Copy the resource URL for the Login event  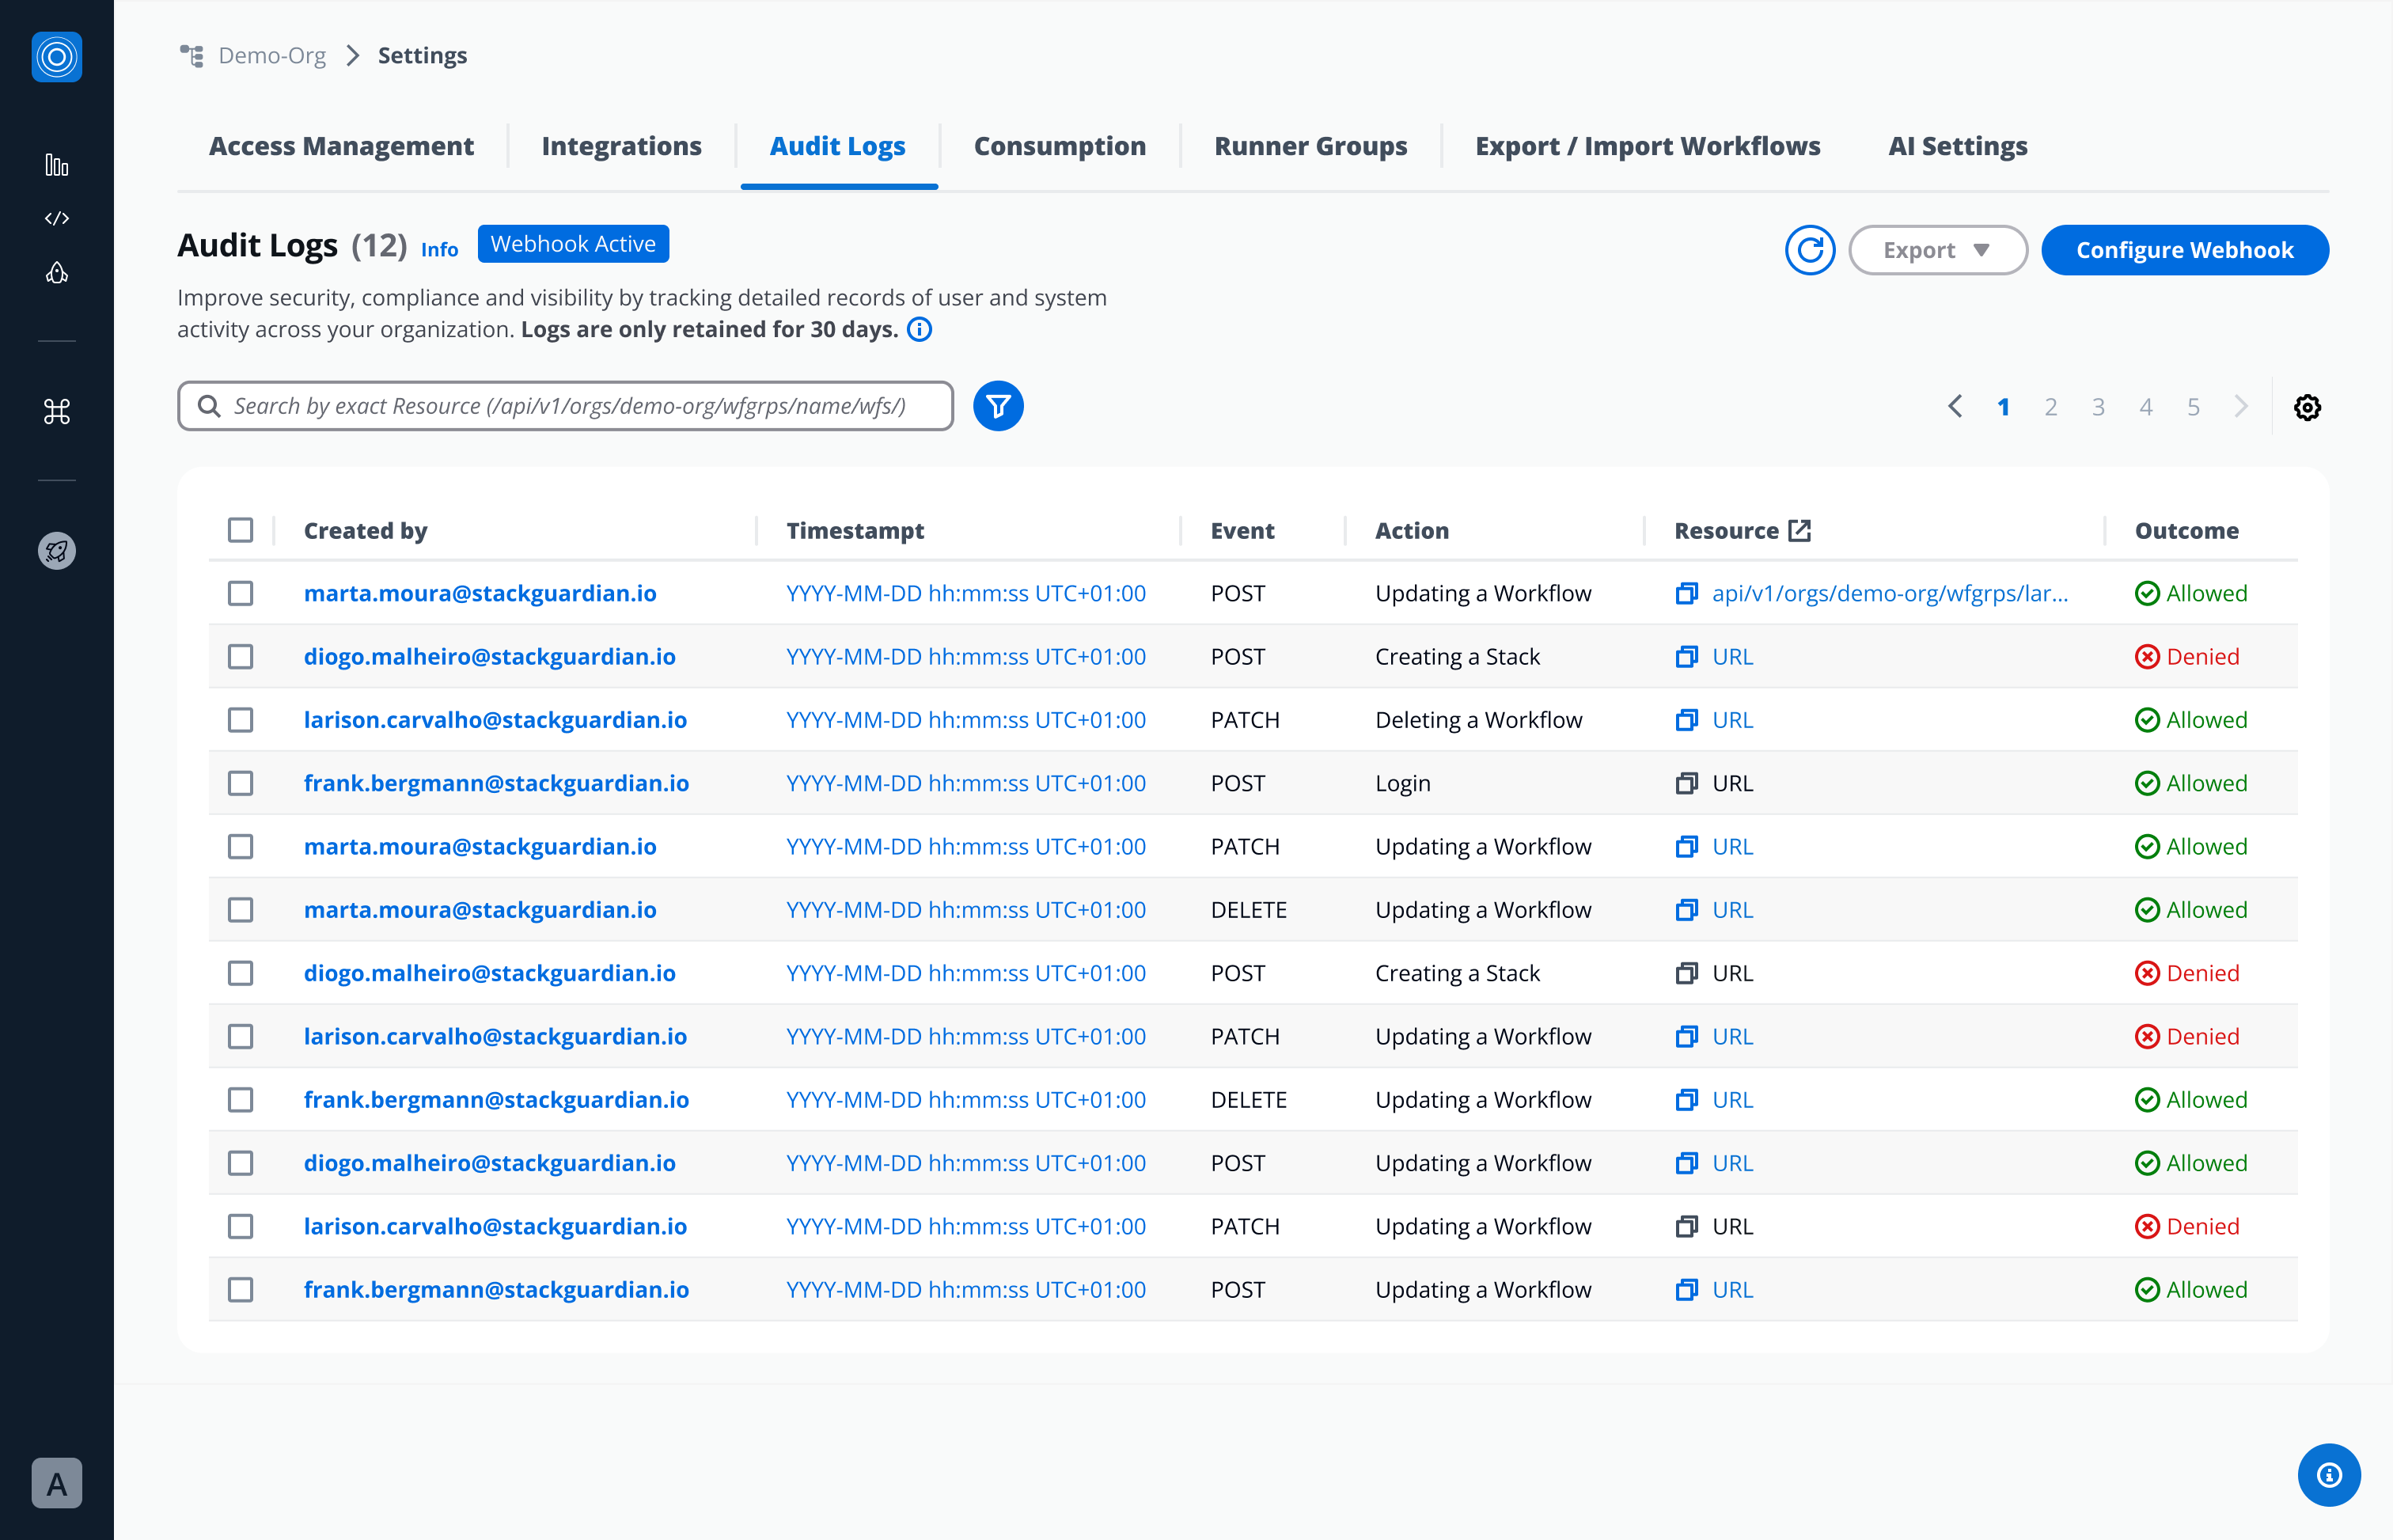pos(1687,783)
